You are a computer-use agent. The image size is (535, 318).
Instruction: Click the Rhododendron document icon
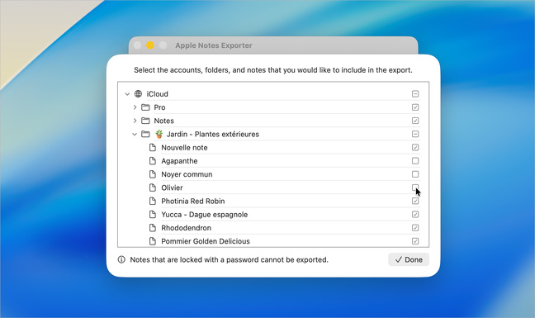[x=153, y=228]
